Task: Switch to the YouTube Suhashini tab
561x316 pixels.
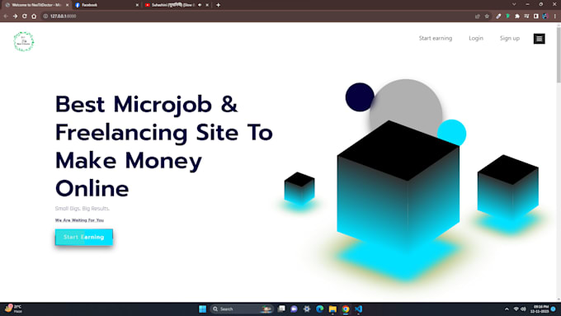Action: (x=177, y=5)
